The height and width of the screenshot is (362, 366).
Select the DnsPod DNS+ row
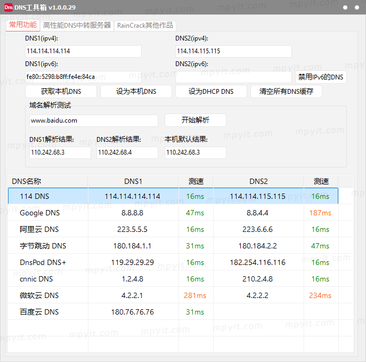coord(173,262)
